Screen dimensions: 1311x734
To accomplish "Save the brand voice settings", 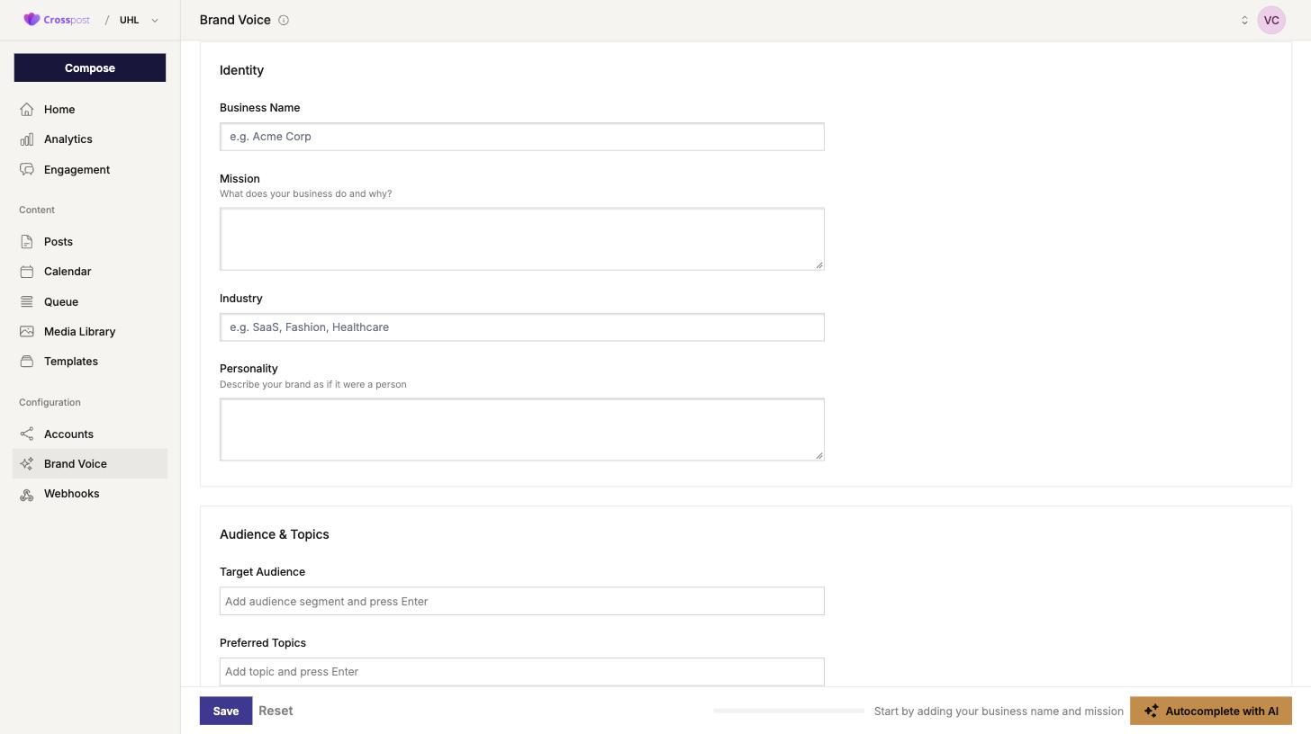I will [226, 711].
